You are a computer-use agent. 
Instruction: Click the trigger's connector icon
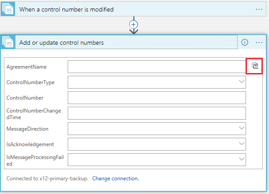pyautogui.click(x=8, y=9)
